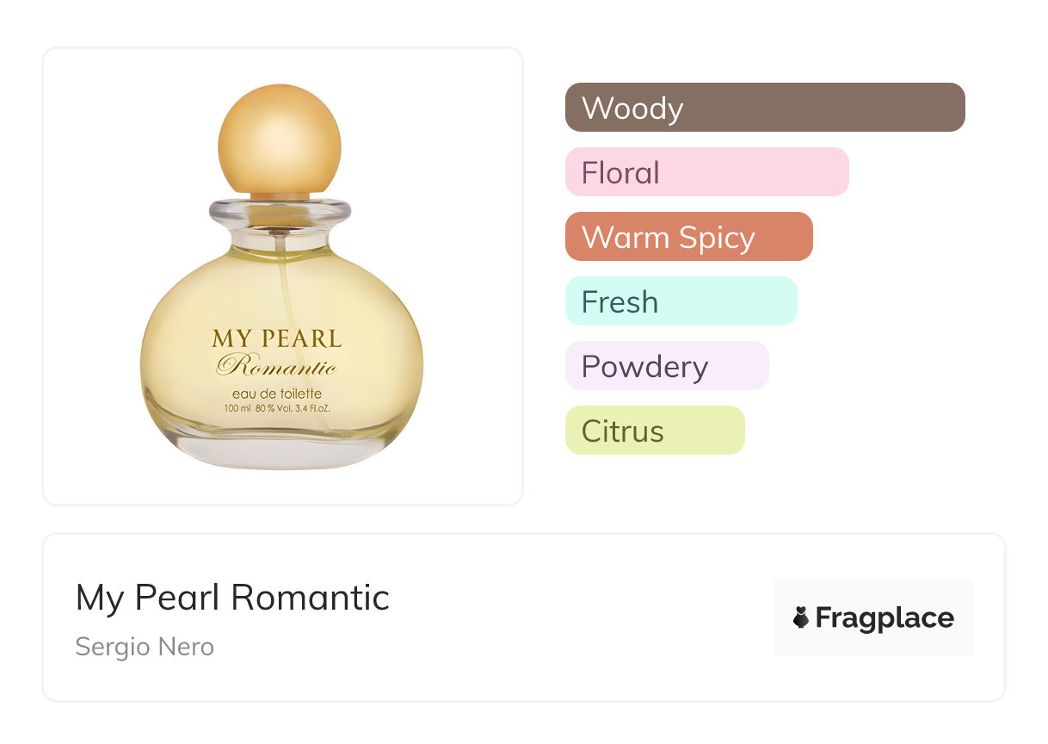Screen dimensions: 1048x744
Task: Select the pink Floral accord bar
Action: pos(706,172)
